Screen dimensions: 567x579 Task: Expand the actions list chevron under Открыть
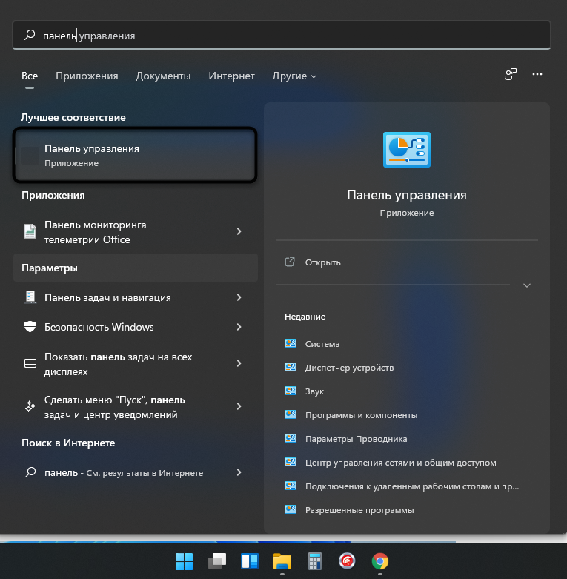pyautogui.click(x=527, y=285)
